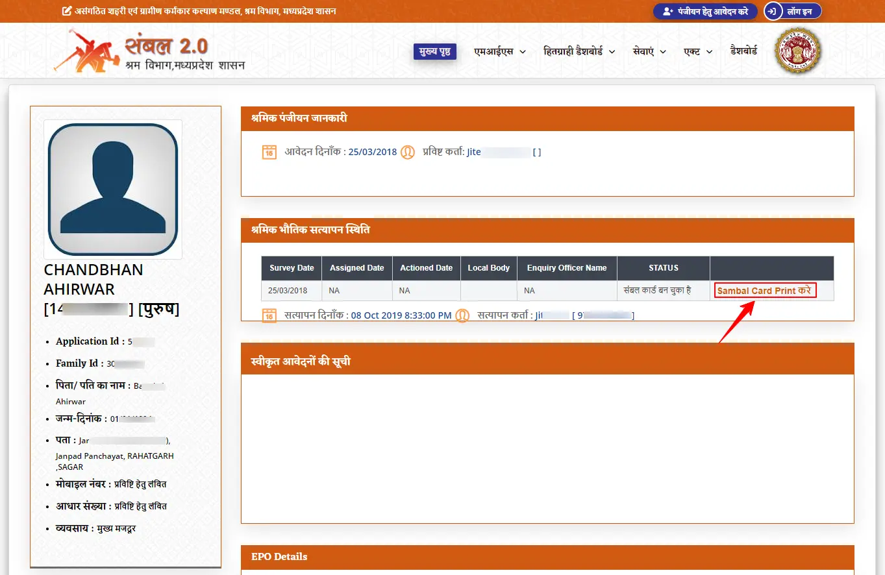Viewport: 885px width, 575px height.
Task: Click the Survey Date column header
Action: coord(292,268)
